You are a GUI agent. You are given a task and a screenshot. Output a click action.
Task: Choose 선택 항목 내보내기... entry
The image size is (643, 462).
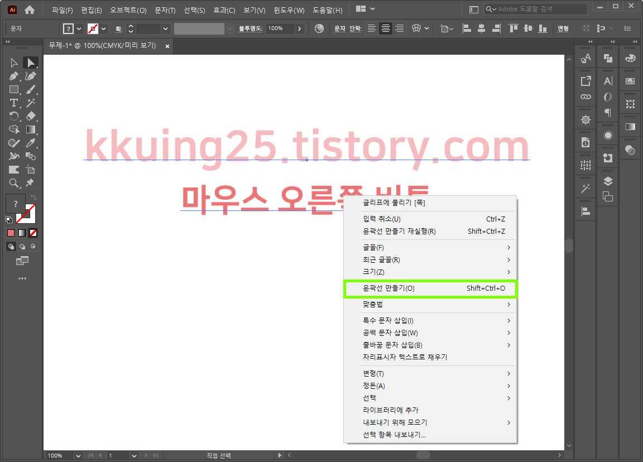coord(430,435)
